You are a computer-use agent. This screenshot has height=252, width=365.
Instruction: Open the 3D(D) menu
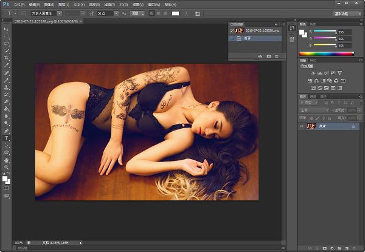[x=123, y=5]
